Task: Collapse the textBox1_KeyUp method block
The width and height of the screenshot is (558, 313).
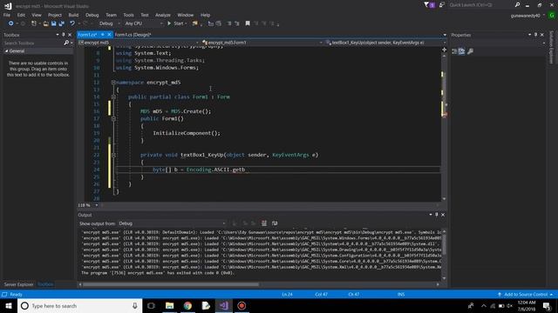Action: 113,155
